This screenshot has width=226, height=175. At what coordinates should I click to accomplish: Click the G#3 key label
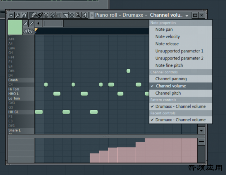[11, 103]
